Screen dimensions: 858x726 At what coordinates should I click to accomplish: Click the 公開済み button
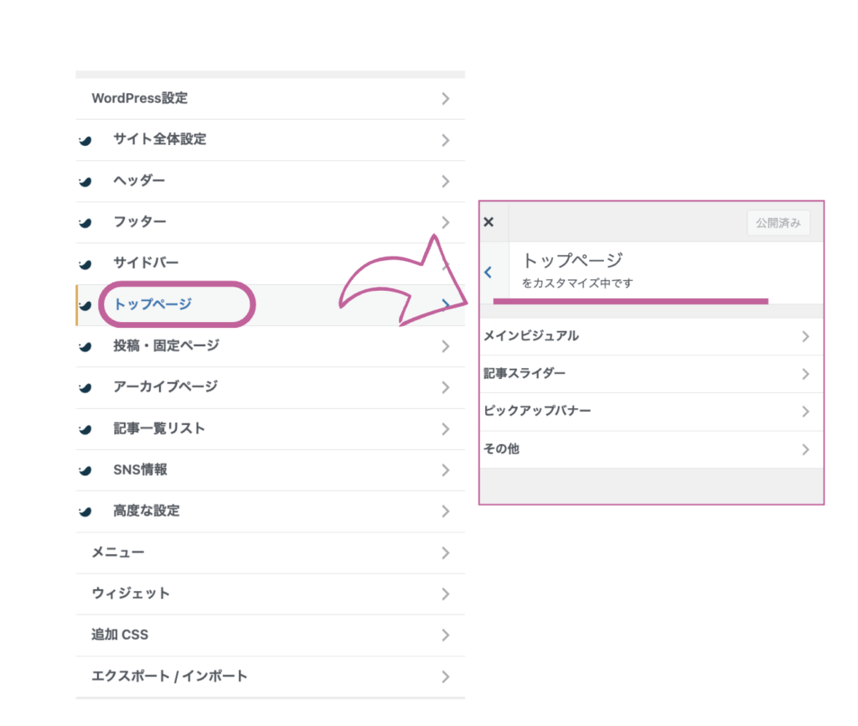pyautogui.click(x=778, y=223)
